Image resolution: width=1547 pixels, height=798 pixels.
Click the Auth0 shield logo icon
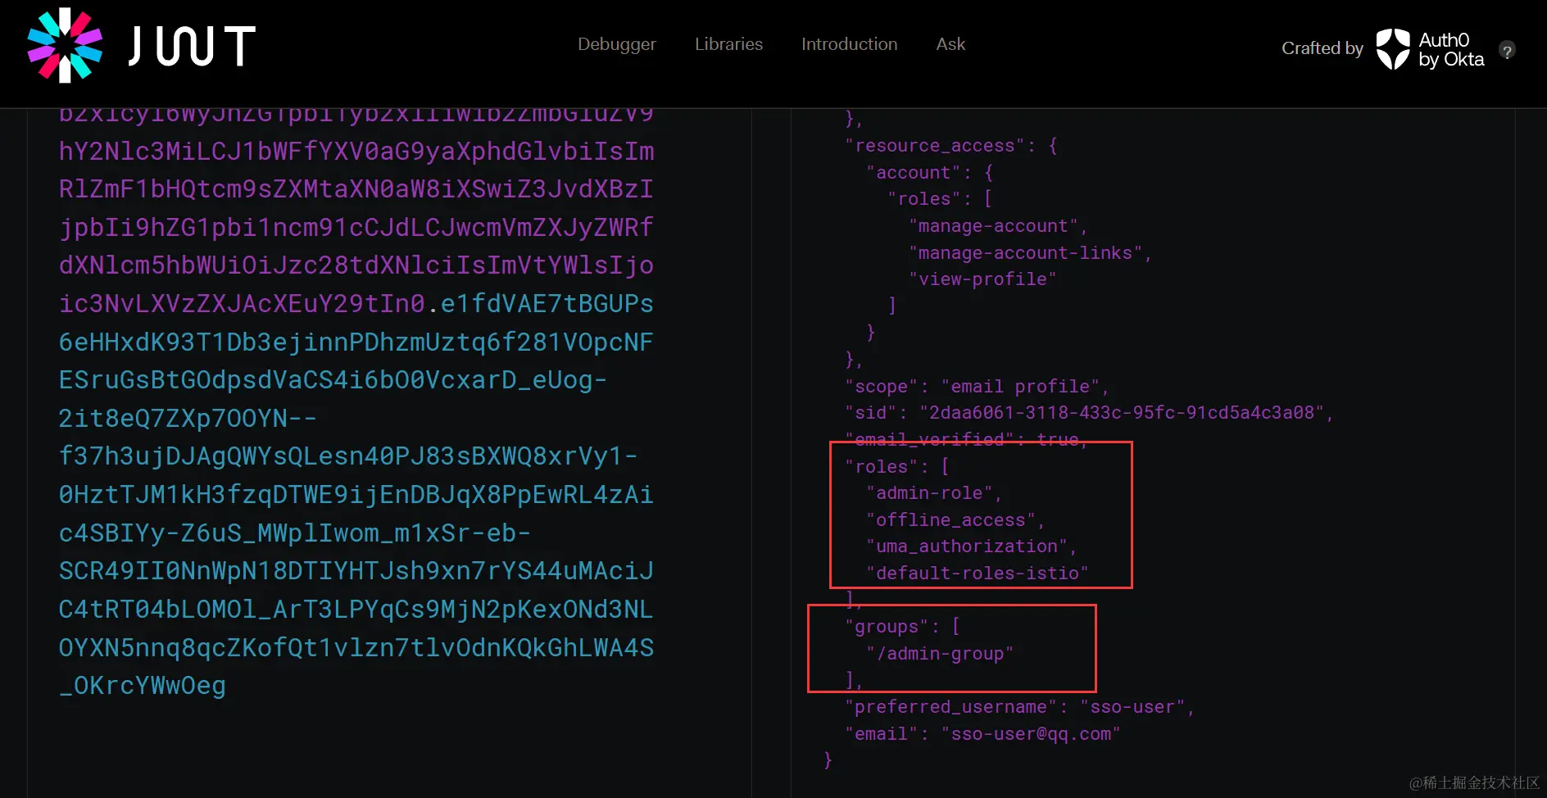1393,49
